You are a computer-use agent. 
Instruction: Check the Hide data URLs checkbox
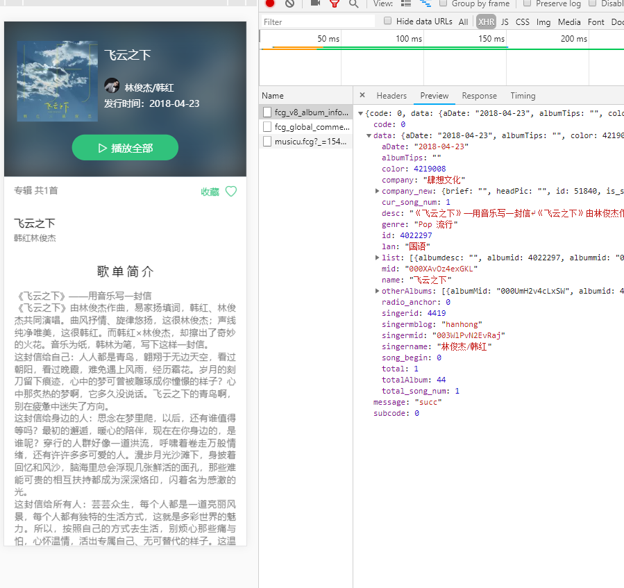pos(387,21)
